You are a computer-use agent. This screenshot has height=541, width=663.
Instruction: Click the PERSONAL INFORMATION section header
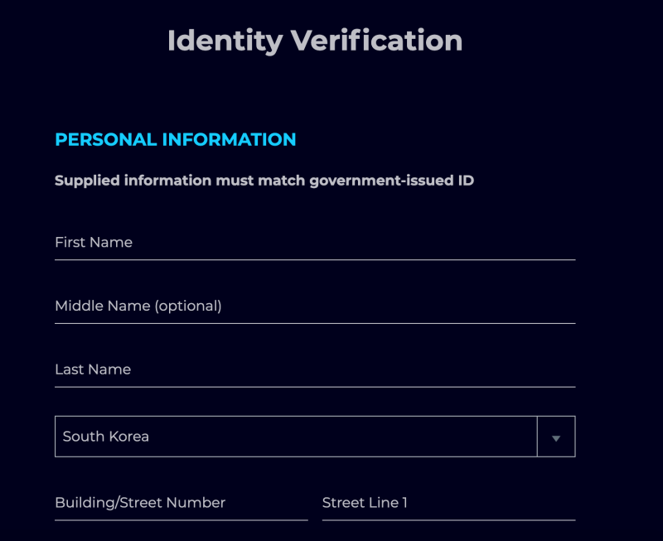tap(175, 140)
